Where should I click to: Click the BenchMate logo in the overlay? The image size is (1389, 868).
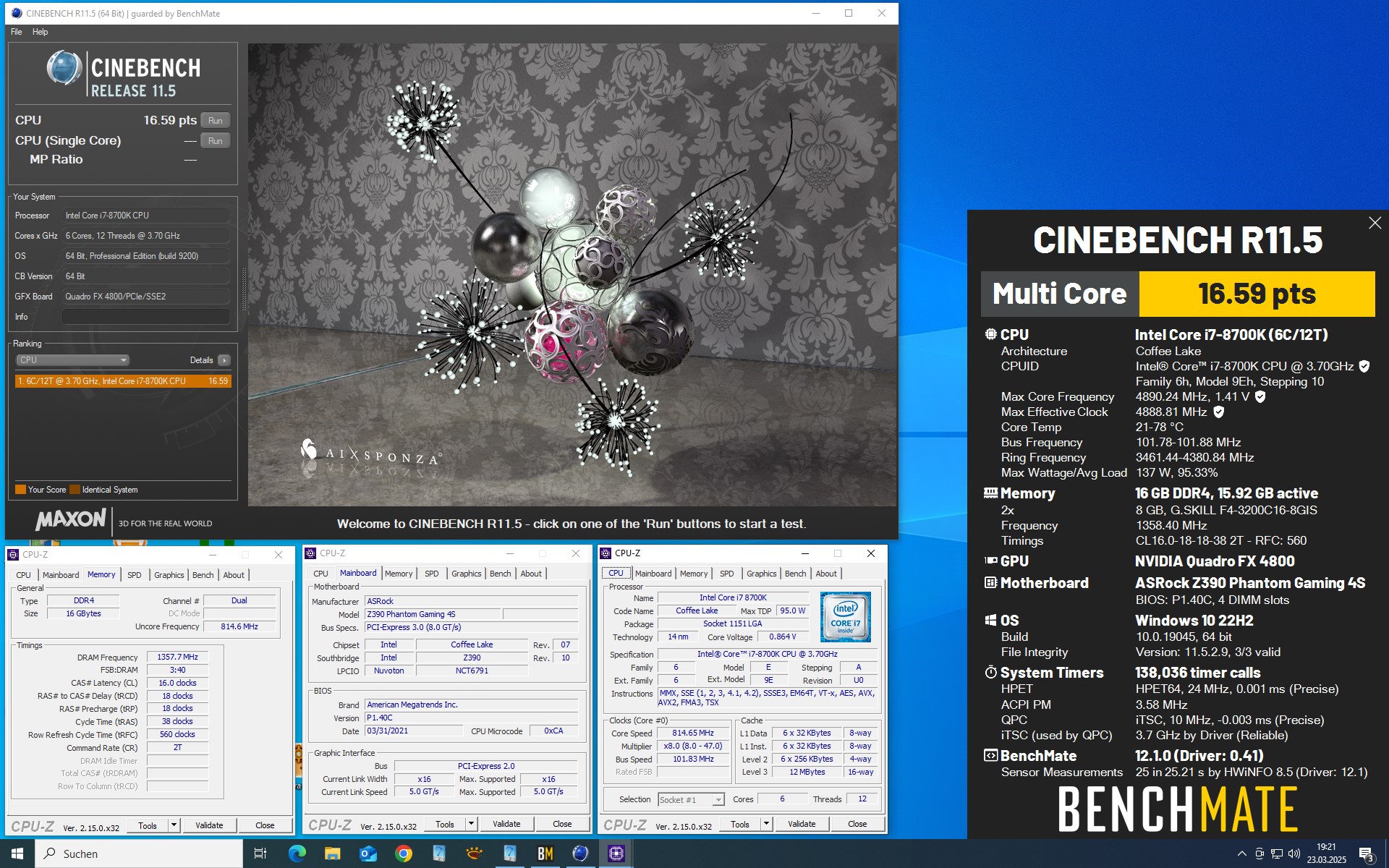point(1178,809)
